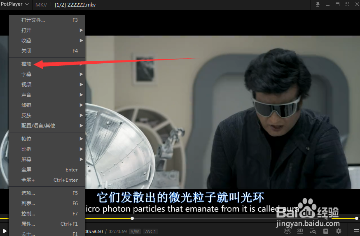Expand the 视频 submenu
The width and height of the screenshot is (360, 236).
pyautogui.click(x=47, y=85)
